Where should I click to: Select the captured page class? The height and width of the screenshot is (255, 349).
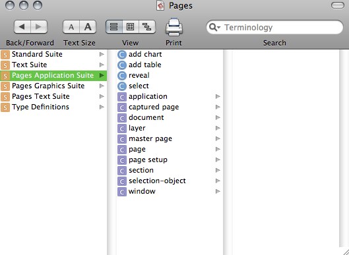click(x=170, y=107)
